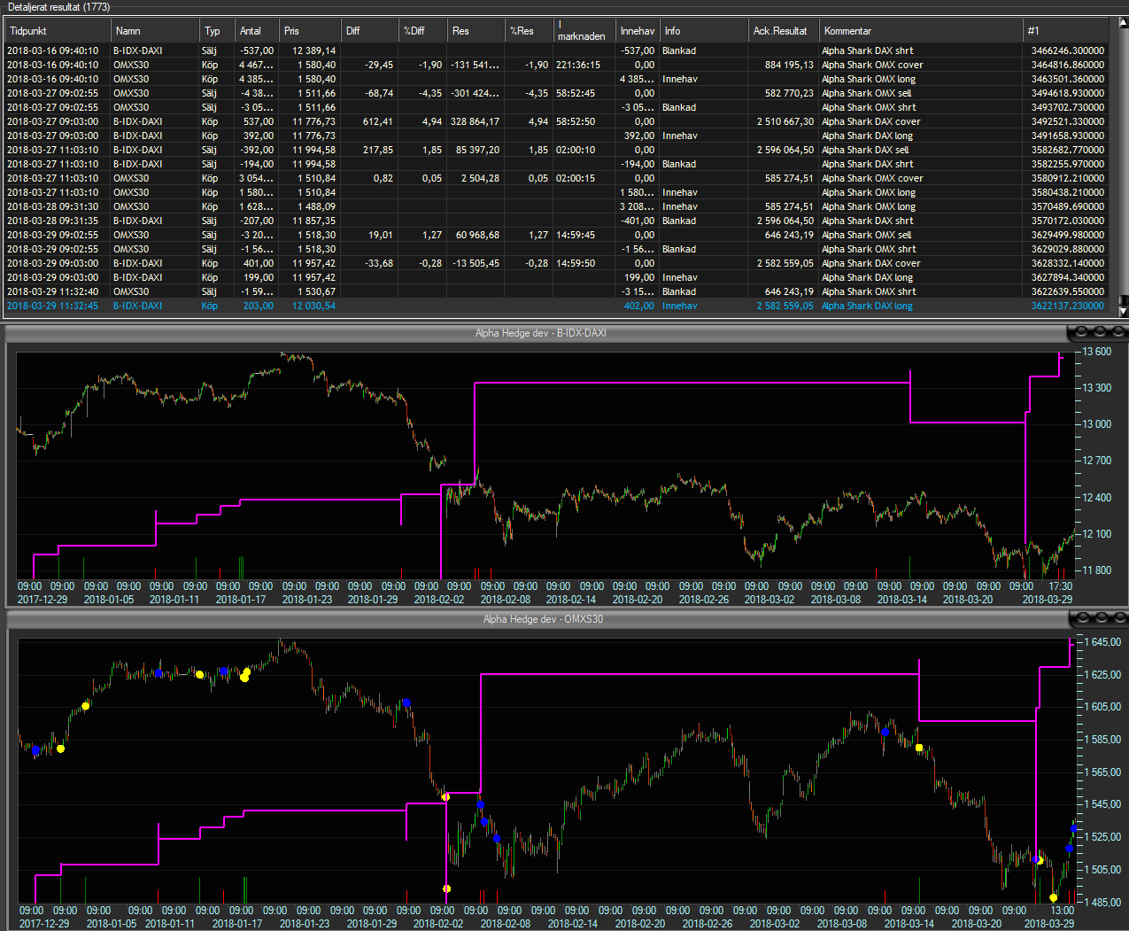Click the Res column header

[476, 31]
